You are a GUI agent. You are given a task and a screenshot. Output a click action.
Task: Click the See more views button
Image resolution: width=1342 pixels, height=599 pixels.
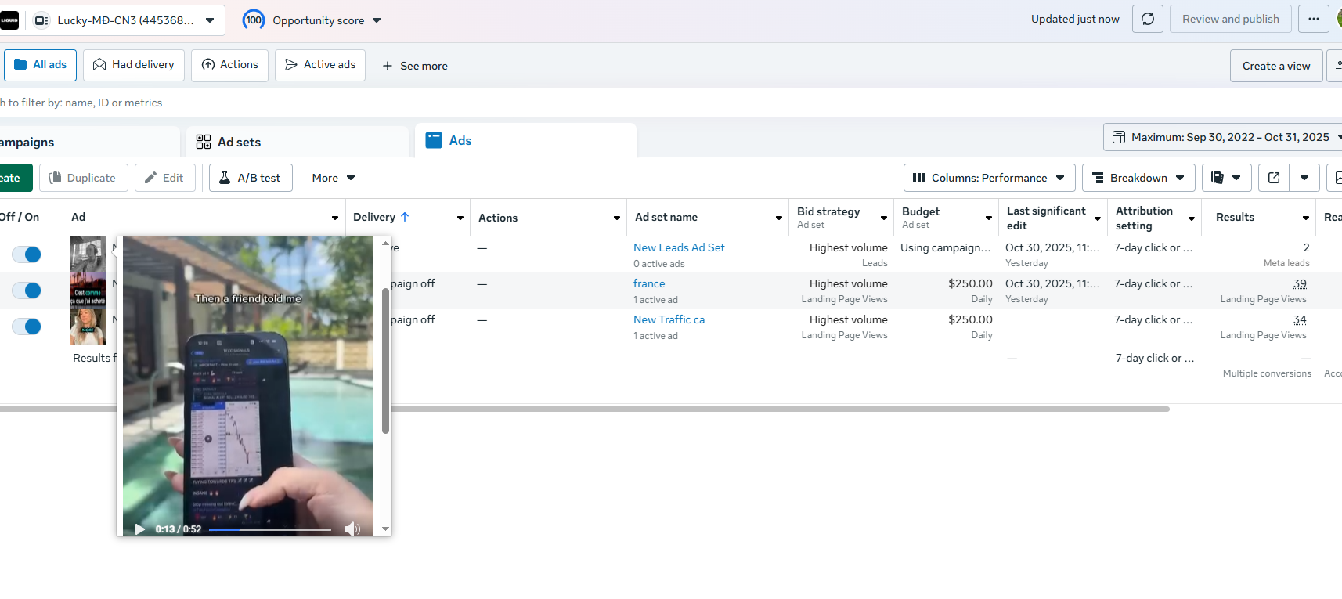click(x=415, y=66)
